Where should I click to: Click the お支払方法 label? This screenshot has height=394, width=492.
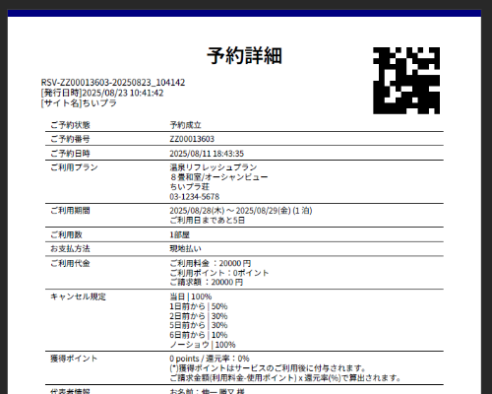click(70, 248)
